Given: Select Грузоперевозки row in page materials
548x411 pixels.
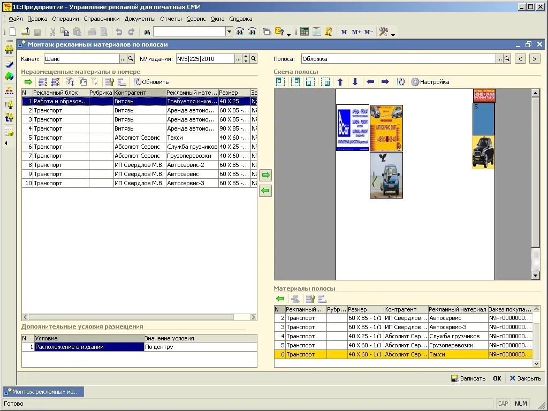Looking at the screenshot, I should point(404,345).
